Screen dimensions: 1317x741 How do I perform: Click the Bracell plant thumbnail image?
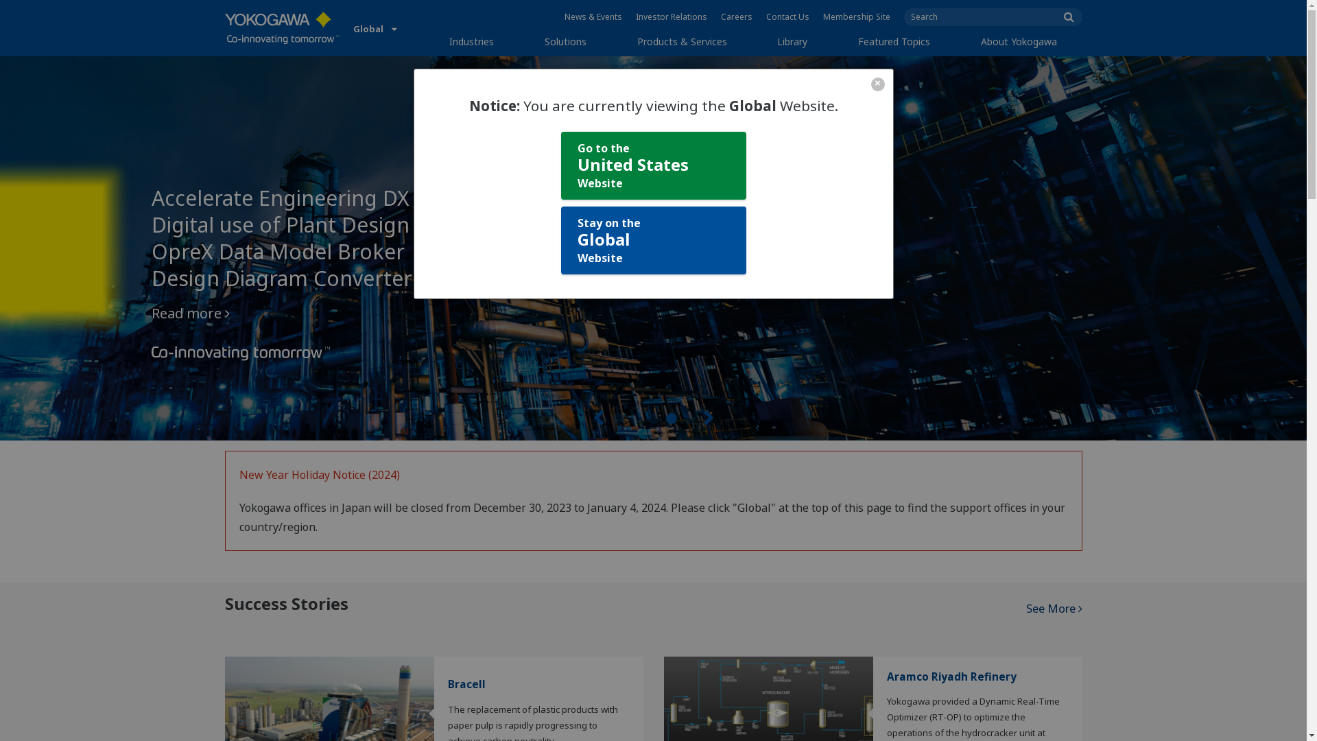point(329,698)
